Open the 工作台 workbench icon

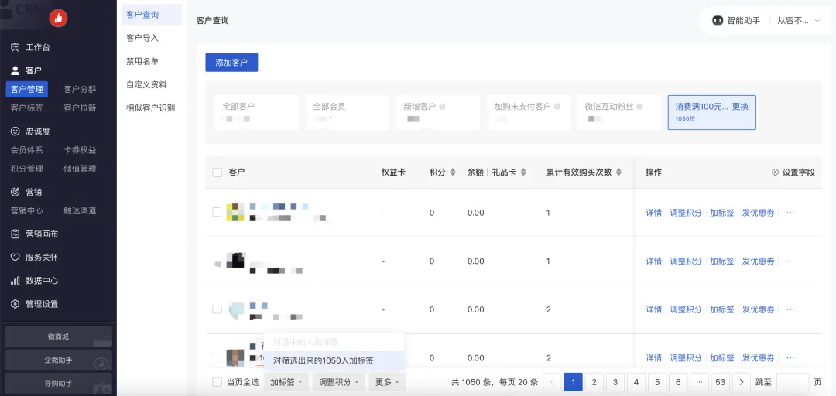coord(15,47)
